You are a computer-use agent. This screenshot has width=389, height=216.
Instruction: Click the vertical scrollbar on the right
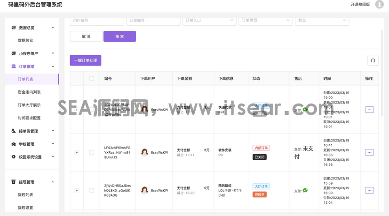(x=381, y=73)
